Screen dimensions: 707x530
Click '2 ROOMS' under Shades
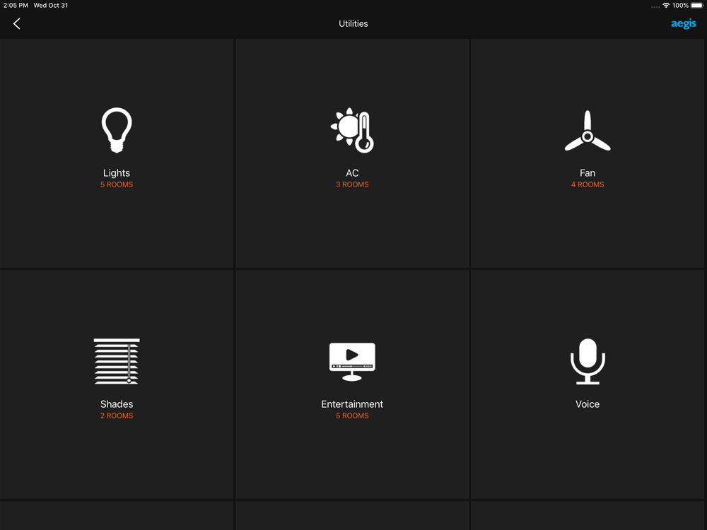(117, 416)
